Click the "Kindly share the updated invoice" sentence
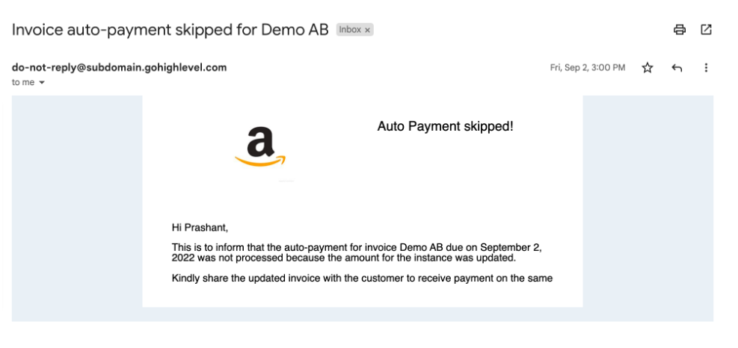This screenshot has width=738, height=348. 362,279
